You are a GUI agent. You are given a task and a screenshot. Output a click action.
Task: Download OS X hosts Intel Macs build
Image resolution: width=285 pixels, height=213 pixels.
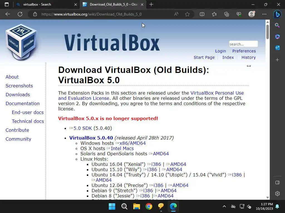pyautogui.click(x=122, y=148)
